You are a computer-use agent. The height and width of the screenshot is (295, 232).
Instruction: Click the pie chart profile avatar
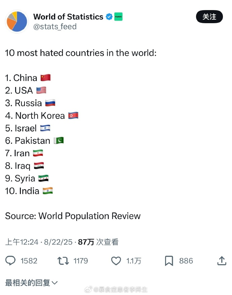(x=17, y=22)
